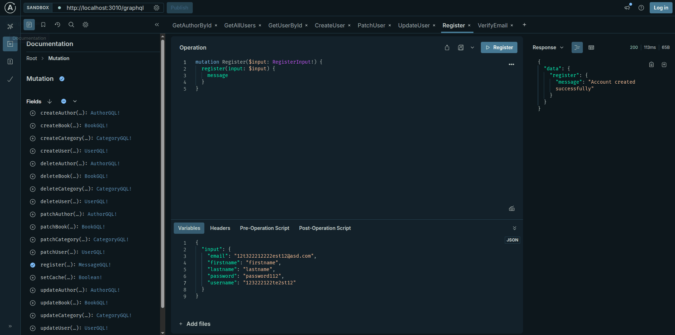Search the schema with the magnifier icon
Screen dimensions: 675x335
pyautogui.click(x=71, y=25)
